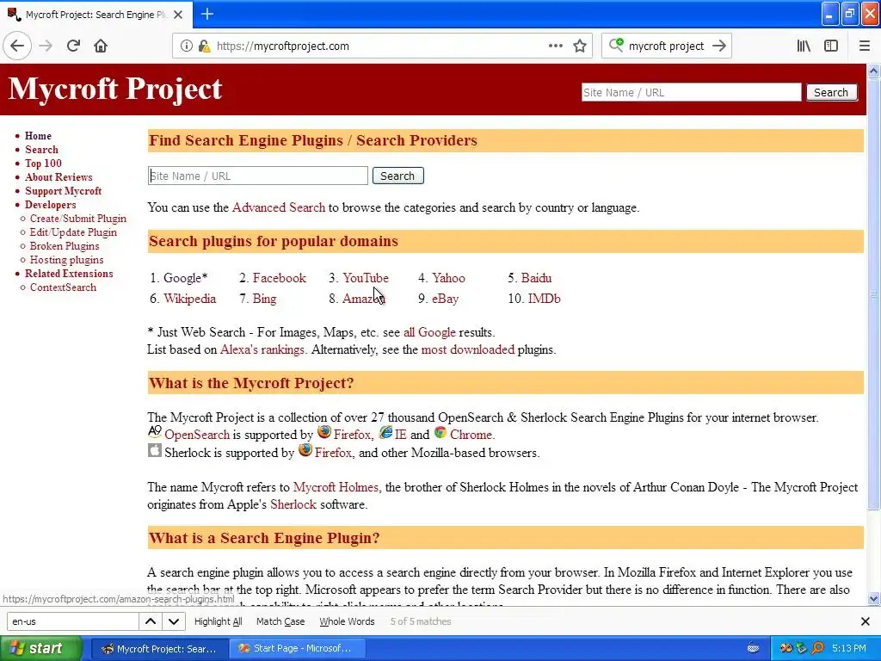This screenshot has width=881, height=661.
Task: Open the Mycroft Holmes link
Action: tap(336, 487)
